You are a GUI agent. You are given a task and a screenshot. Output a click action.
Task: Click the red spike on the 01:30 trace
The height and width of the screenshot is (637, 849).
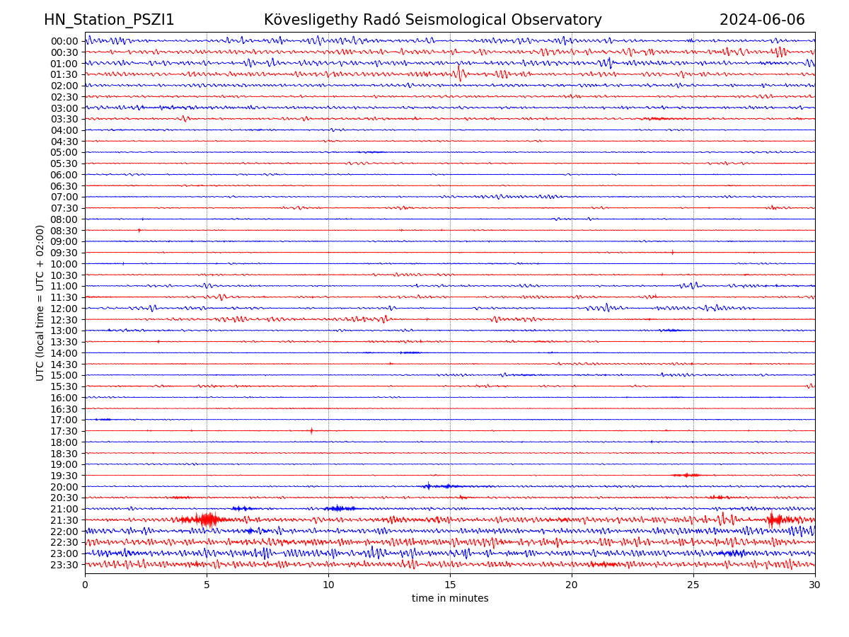point(460,73)
